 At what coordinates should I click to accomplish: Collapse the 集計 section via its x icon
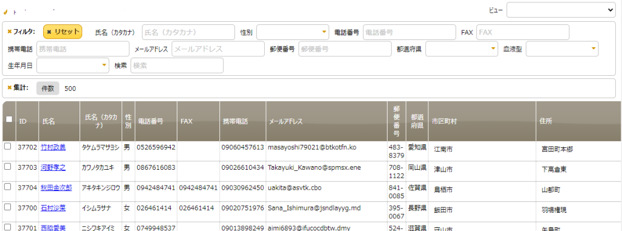pos(10,88)
